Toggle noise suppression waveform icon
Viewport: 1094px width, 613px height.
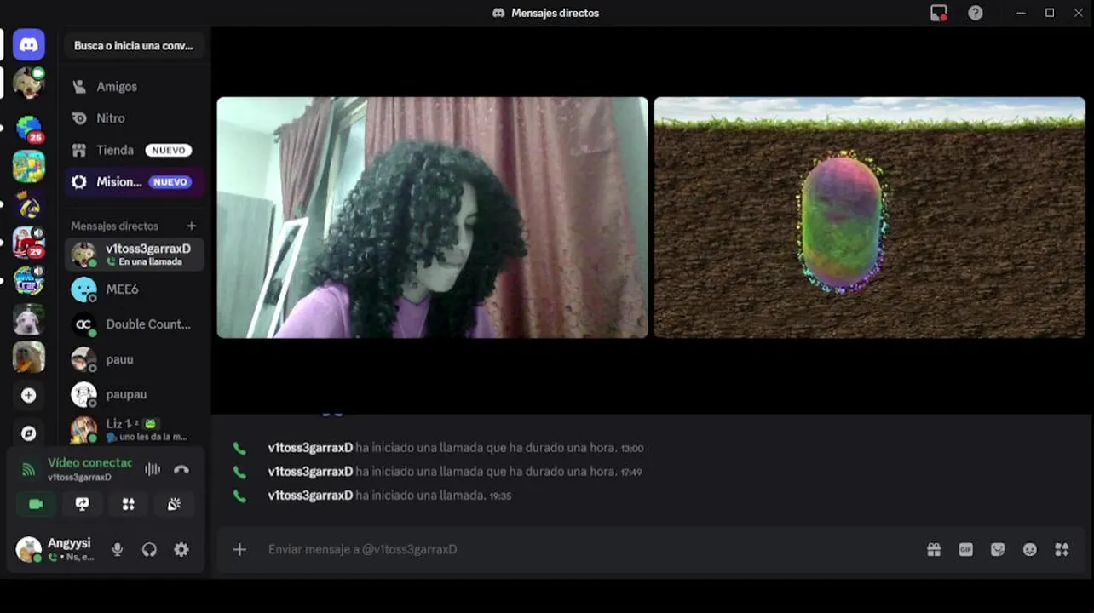tap(153, 469)
